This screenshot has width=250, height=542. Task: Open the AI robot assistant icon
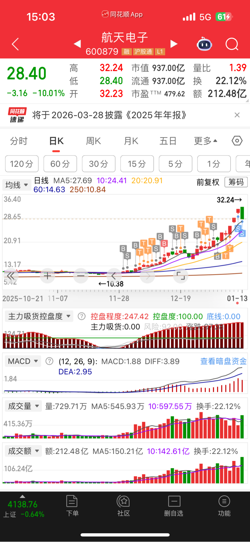pyautogui.click(x=204, y=44)
